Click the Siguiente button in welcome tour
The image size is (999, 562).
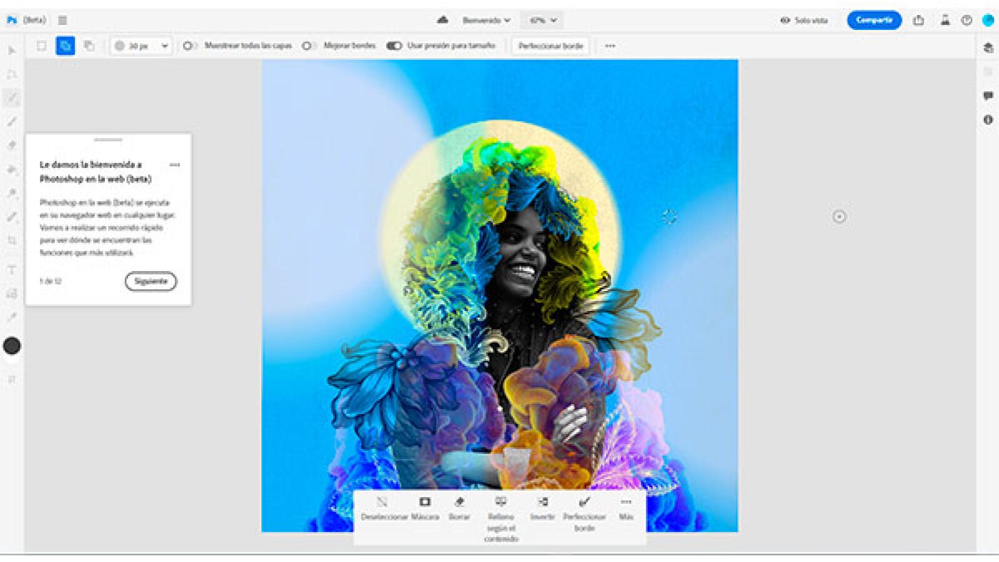(151, 281)
